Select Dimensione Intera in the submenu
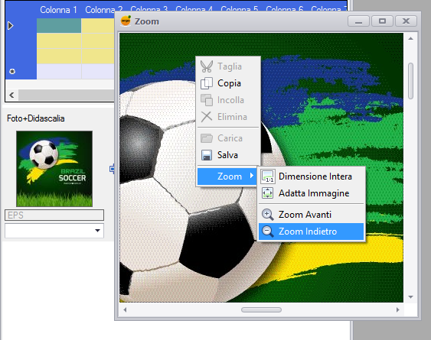431x340 pixels. tap(311, 176)
